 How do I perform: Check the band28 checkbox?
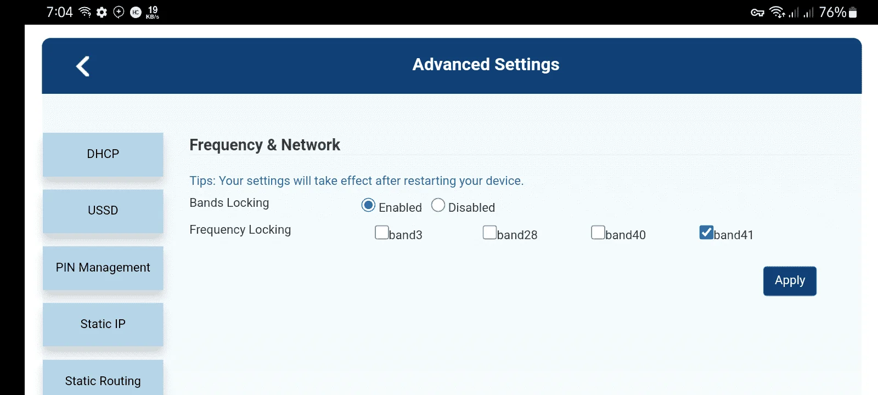[490, 233]
